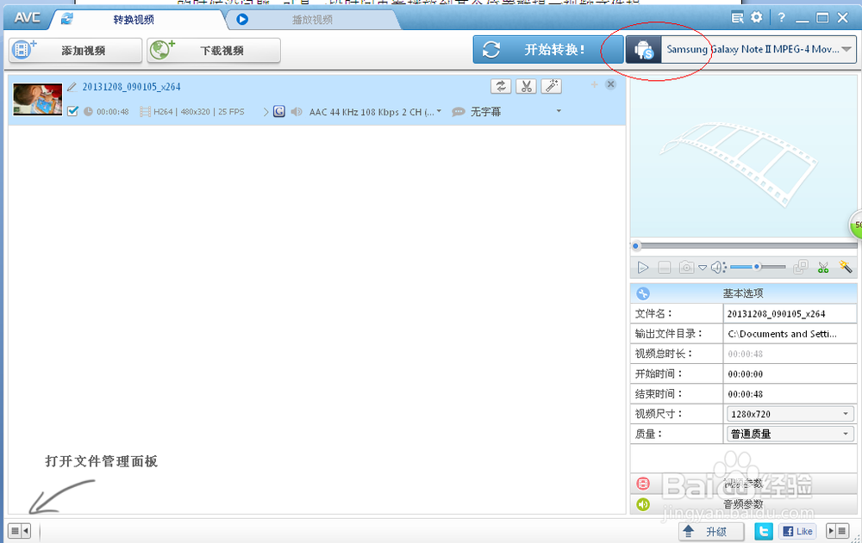Switch to 播放视频 tab
Image resolution: width=862 pixels, height=543 pixels.
[312, 20]
